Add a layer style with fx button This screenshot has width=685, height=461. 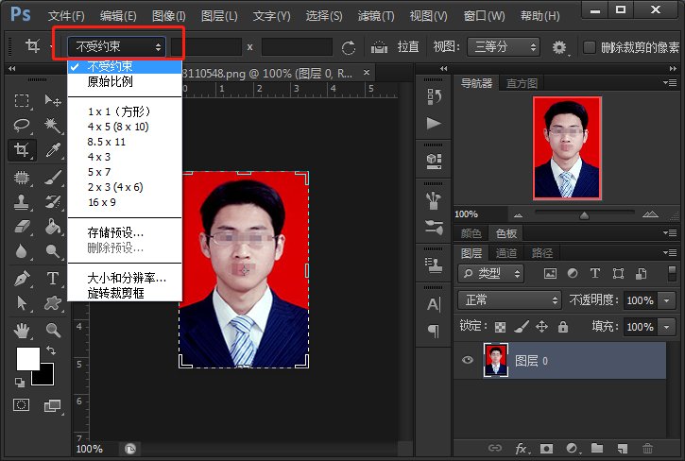pyautogui.click(x=521, y=448)
